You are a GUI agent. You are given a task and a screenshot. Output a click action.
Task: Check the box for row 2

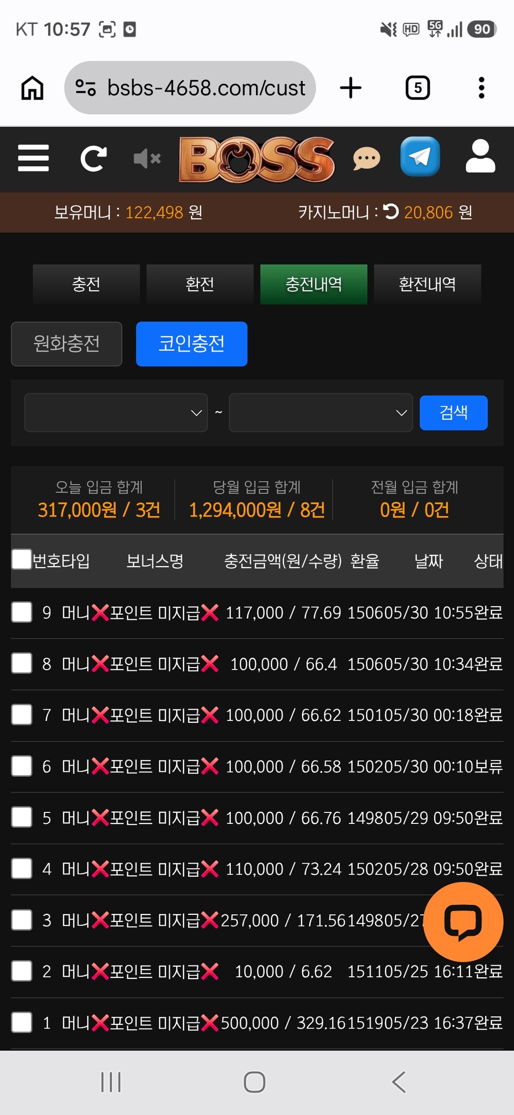point(22,971)
